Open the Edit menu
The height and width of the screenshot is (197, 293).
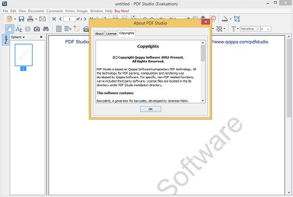pos(13,11)
